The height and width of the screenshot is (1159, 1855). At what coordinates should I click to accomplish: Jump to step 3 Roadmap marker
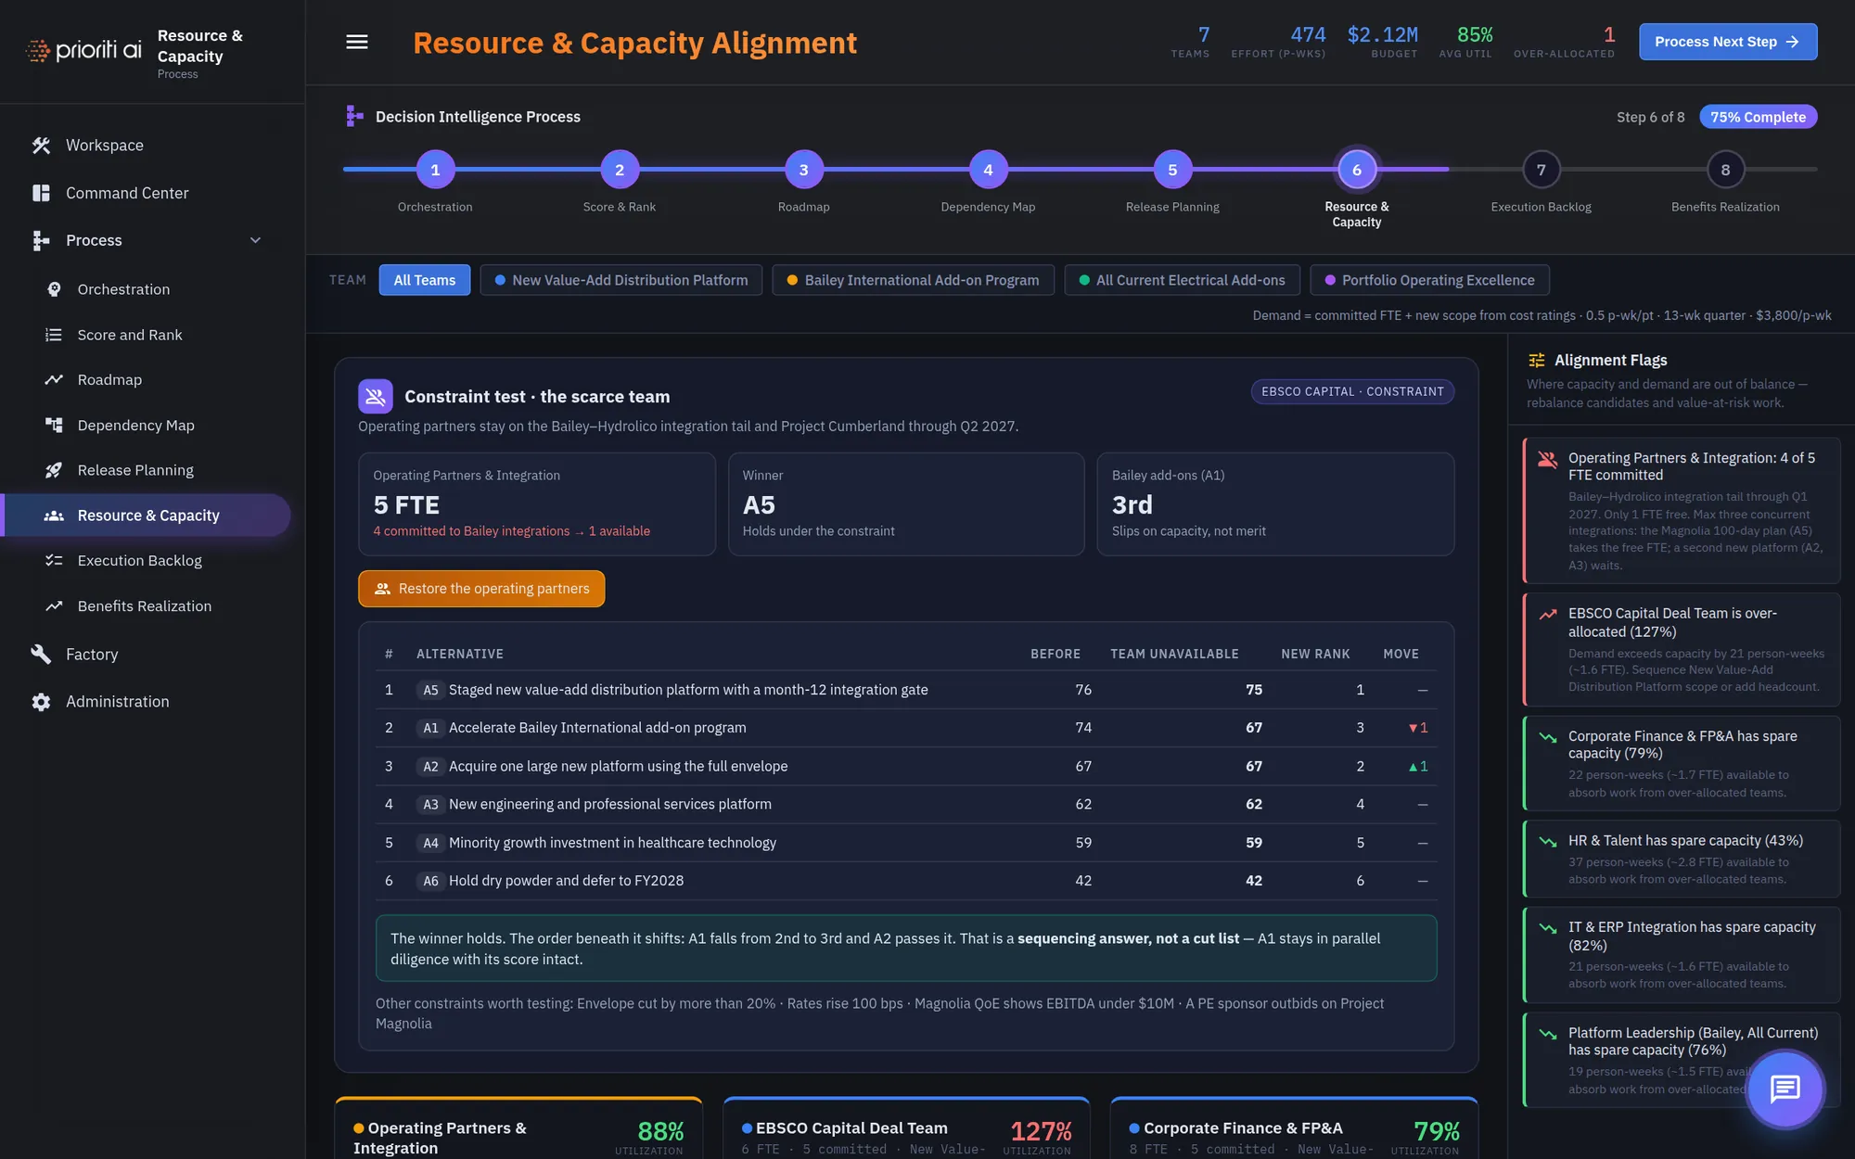(x=803, y=170)
